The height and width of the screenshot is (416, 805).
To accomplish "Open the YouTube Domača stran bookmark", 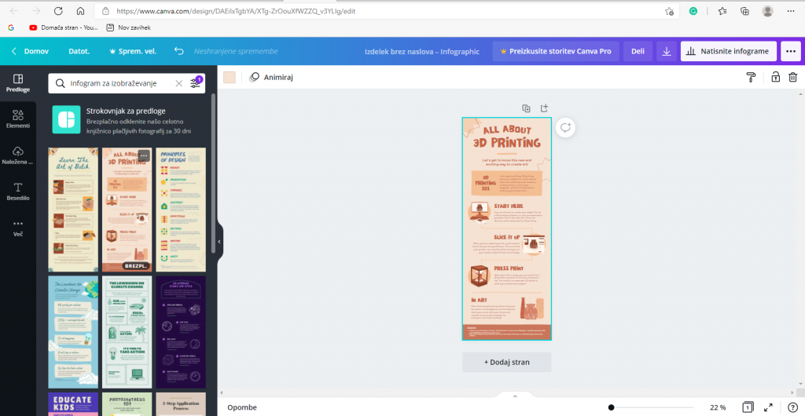I will pyautogui.click(x=64, y=27).
